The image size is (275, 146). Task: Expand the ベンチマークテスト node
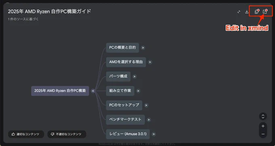149,120
